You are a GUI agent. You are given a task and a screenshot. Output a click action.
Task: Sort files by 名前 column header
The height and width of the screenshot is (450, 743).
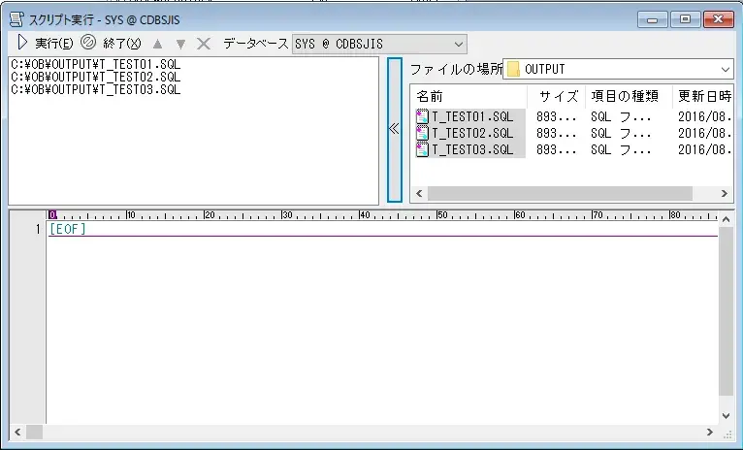pos(469,96)
